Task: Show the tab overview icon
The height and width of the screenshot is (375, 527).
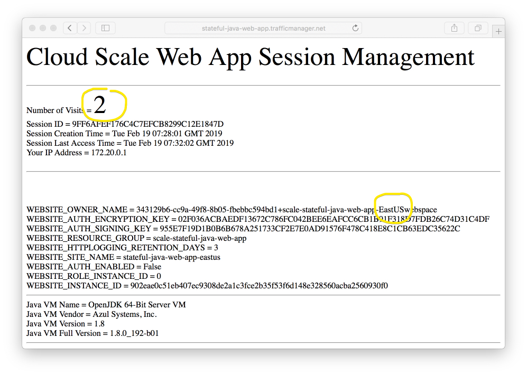Action: pos(478,28)
